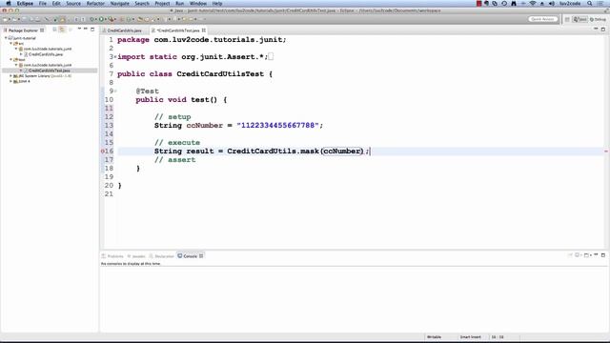Click the Spotlight search icon in menu bar
610x343 pixels.
click(x=590, y=4)
